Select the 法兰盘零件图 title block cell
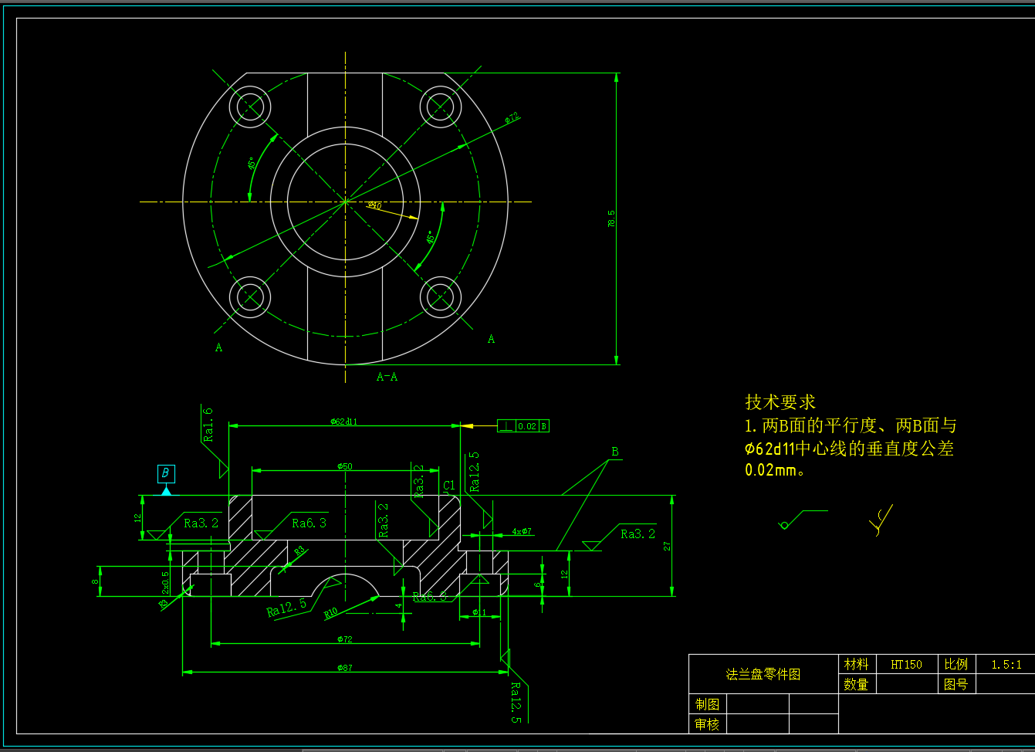Image resolution: width=1035 pixels, height=752 pixels. coord(763,674)
